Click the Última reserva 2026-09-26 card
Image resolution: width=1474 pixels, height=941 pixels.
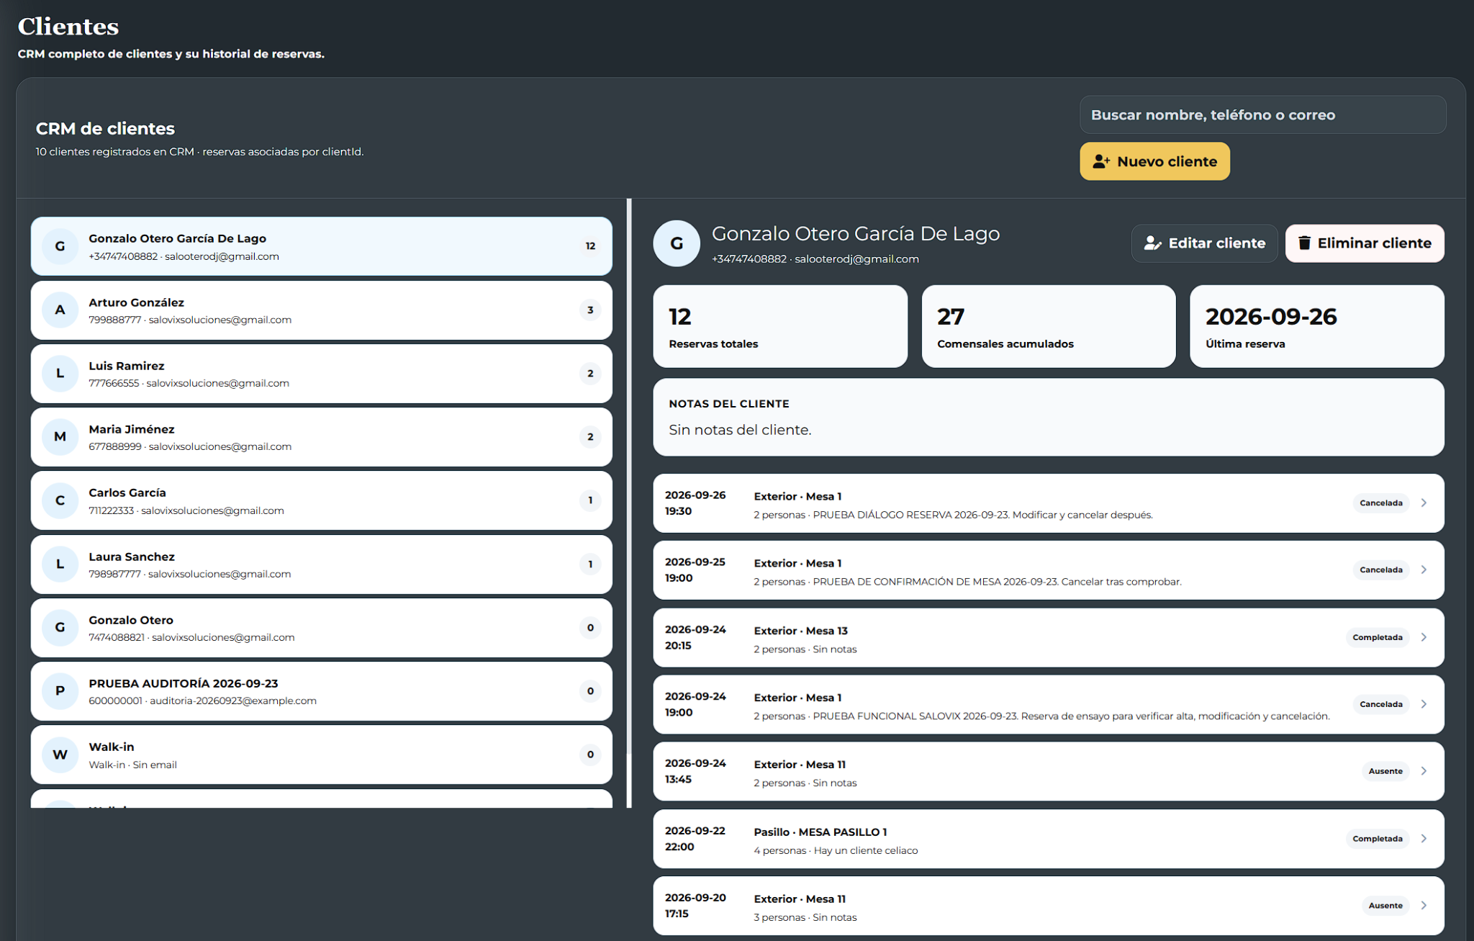point(1316,326)
